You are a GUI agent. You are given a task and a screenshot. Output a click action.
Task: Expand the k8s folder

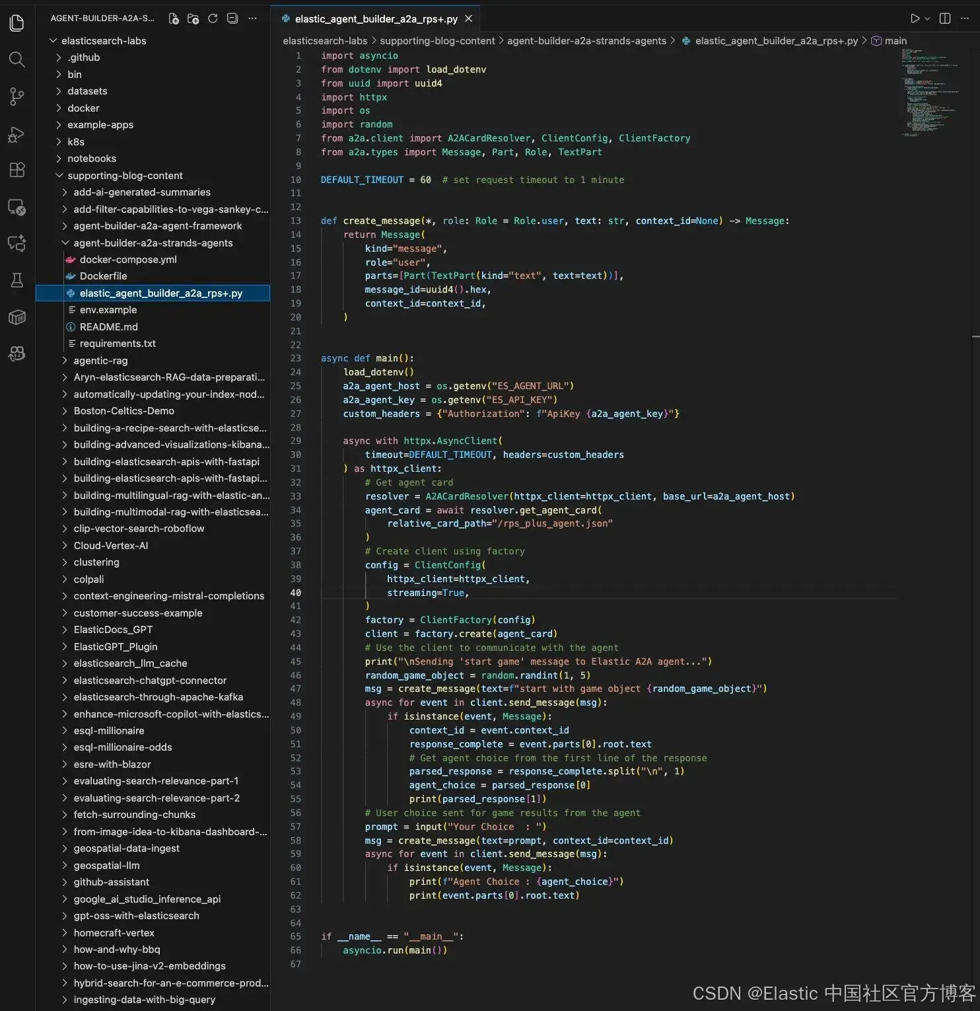click(76, 142)
